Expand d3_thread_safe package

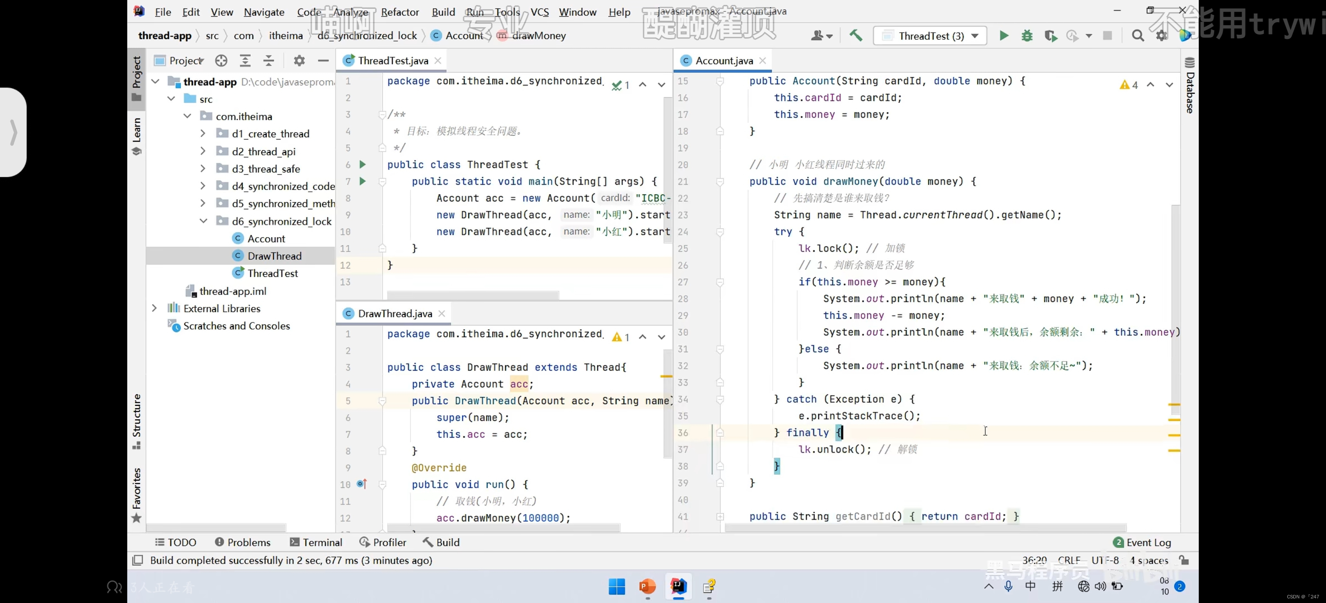coord(203,168)
